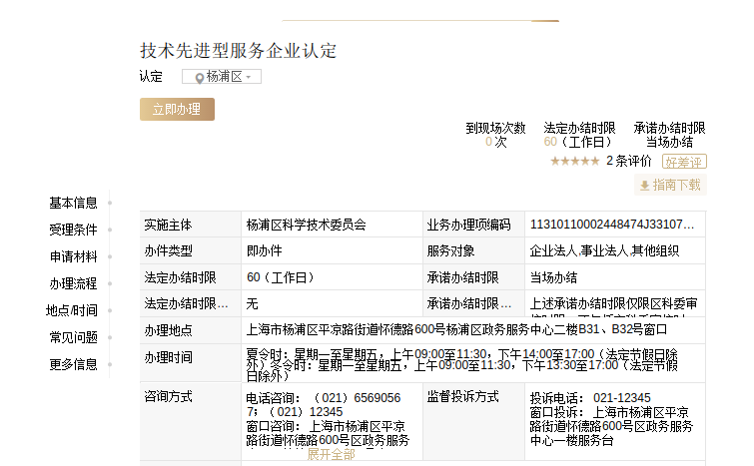Click the 立即办理 button
Viewport: 754px width, 466px height.
[x=177, y=110]
